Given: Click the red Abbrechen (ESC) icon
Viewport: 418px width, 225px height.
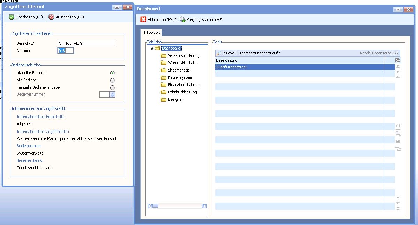Looking at the screenshot, I should 143,20.
